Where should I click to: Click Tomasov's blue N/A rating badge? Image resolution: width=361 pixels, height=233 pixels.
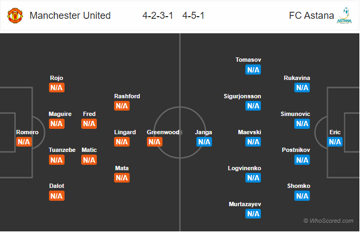click(253, 70)
